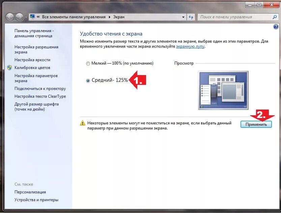Click the 'Удобство чтения с экрана' heading
Screen dimensions: 281x213
pos(111,34)
